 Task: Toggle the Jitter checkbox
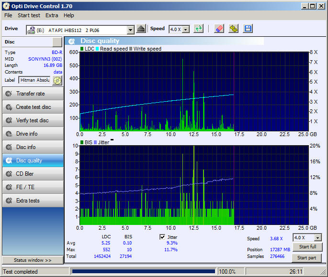[x=162, y=237]
